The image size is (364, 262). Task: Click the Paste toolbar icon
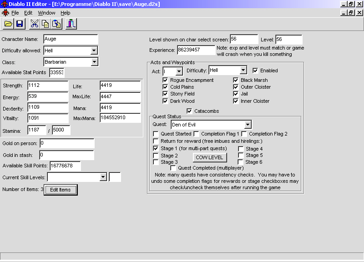pos(56,24)
